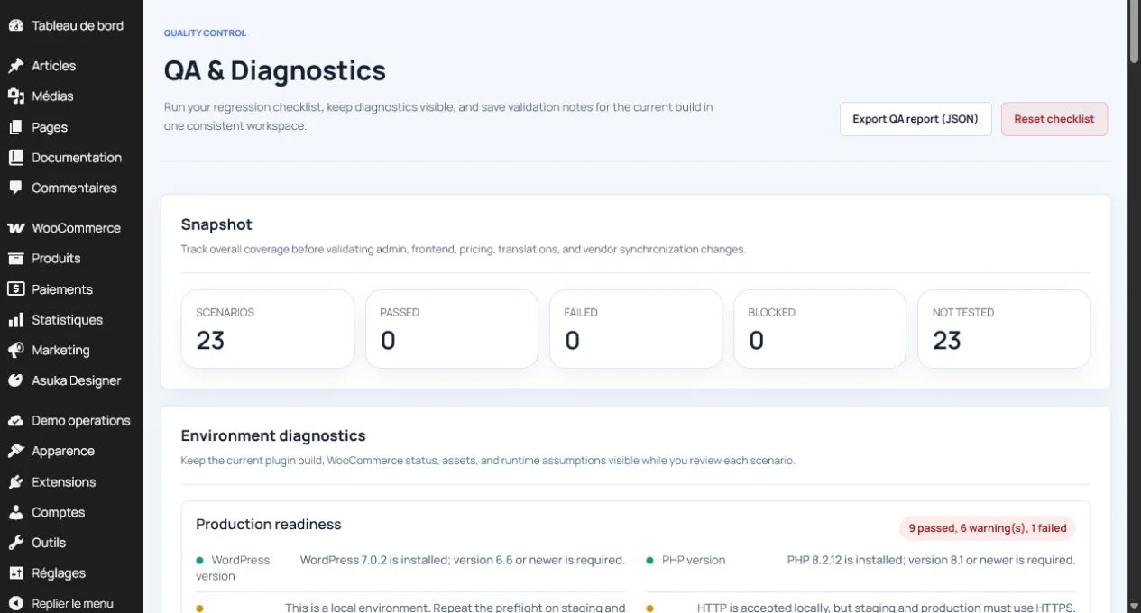Click the Snapshot section heading

[x=216, y=224]
